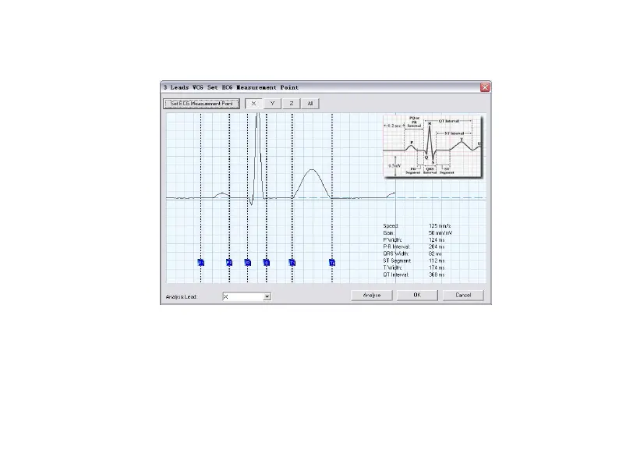Open the Analysis Lead dropdown arrow
The height and width of the screenshot is (464, 619).
267,296
